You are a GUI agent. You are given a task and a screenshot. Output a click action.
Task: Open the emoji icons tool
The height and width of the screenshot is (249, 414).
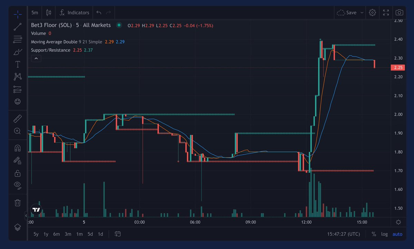tap(18, 102)
